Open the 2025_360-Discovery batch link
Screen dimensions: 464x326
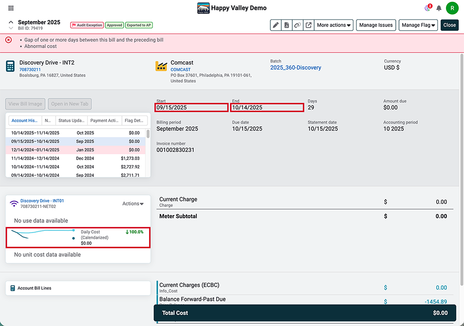(x=295, y=67)
